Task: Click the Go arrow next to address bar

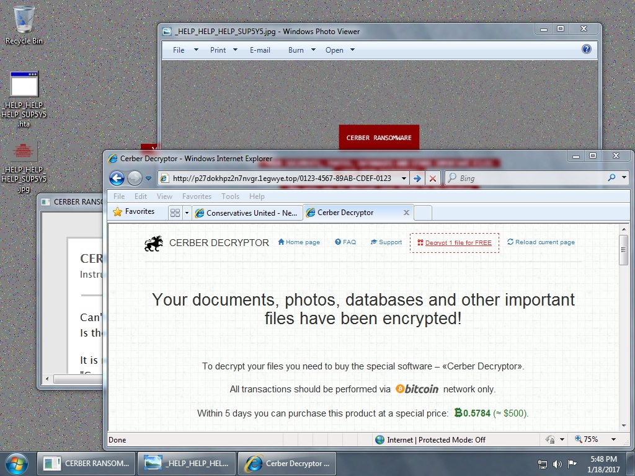Action: coord(417,178)
